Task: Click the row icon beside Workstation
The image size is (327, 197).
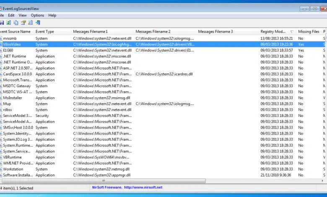Action: (x=1, y=169)
